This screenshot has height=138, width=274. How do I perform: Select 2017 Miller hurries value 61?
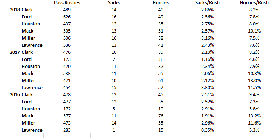tap(160, 81)
